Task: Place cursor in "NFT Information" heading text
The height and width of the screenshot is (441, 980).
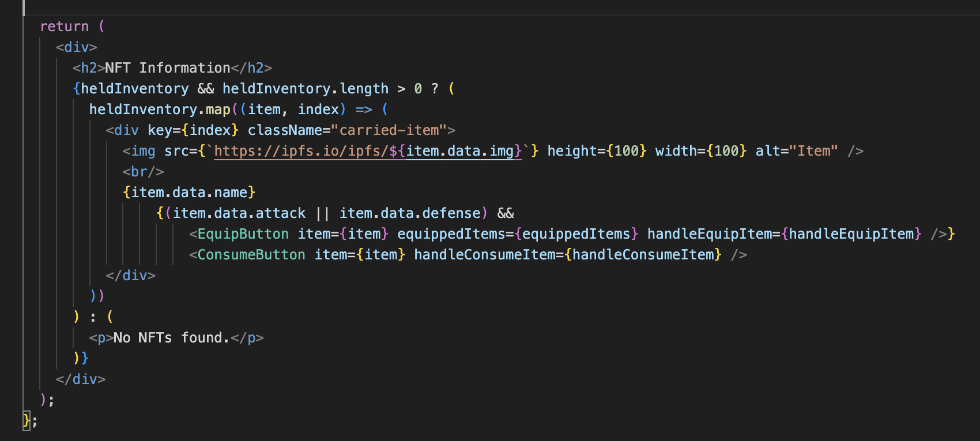Action: click(x=167, y=68)
